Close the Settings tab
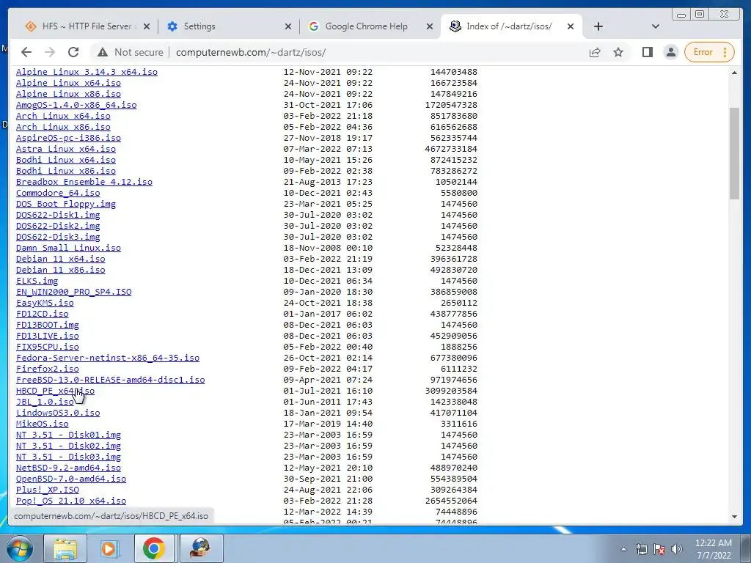This screenshot has width=751, height=563. (287, 26)
